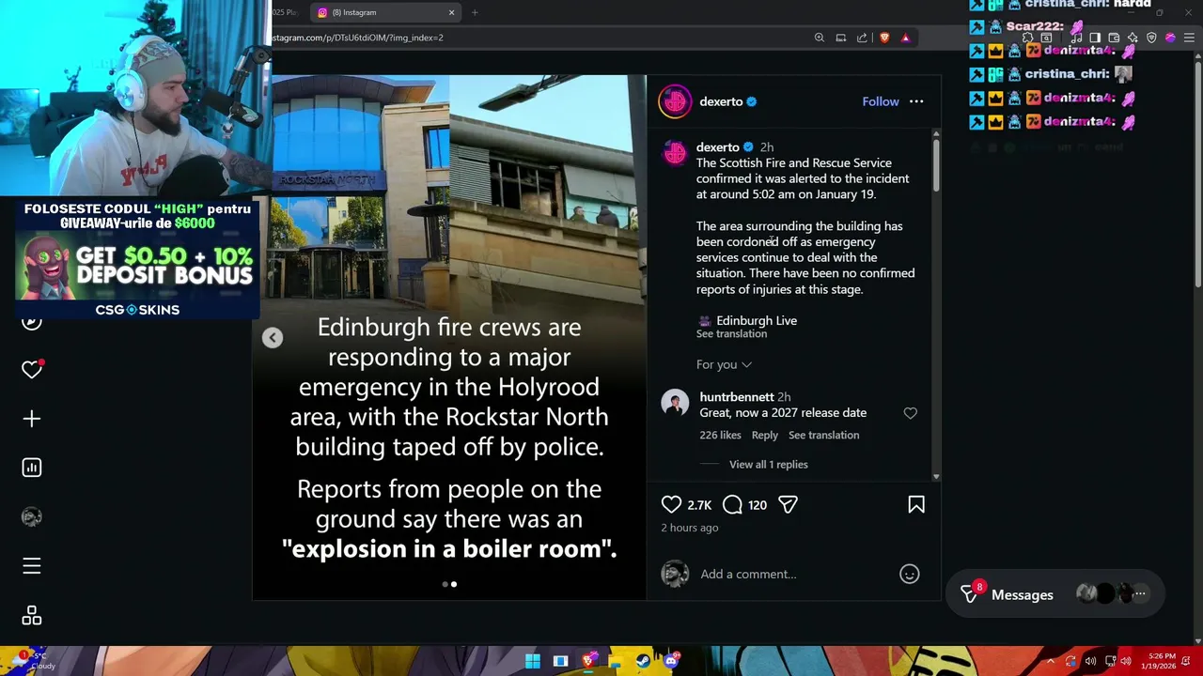This screenshot has height=676, width=1203.
Task: Click the dexerto avatar beside the caption
Action: pos(675,155)
